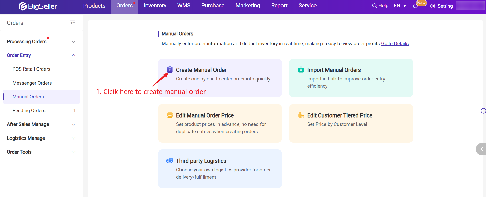
Task: Select Pending Orders in sidebar
Action: [29, 111]
